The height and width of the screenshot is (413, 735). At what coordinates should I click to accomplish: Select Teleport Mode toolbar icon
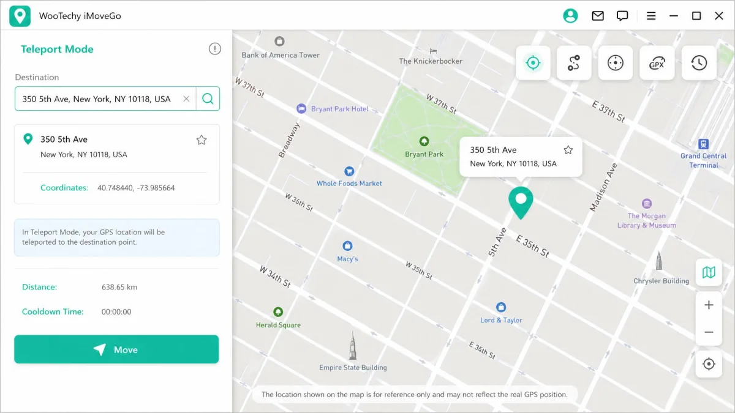point(533,62)
